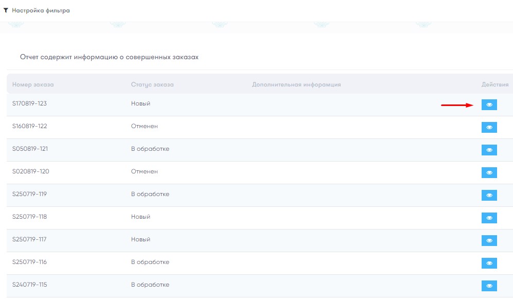Click the Новый status of S250719-118
The width and height of the screenshot is (513, 299).
[140, 217]
